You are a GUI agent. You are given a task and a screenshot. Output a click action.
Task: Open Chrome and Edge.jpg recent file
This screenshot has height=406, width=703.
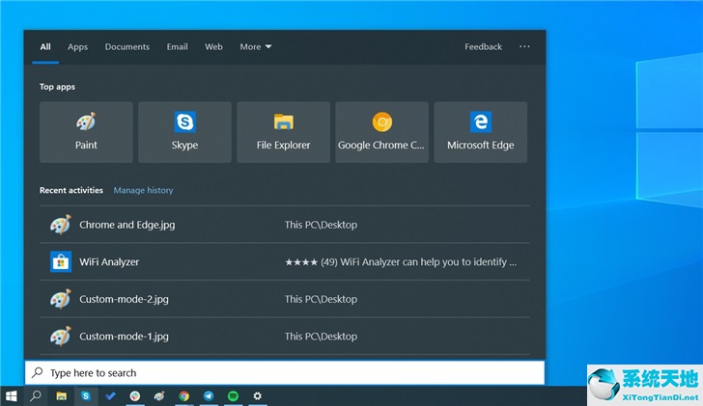(x=285, y=225)
